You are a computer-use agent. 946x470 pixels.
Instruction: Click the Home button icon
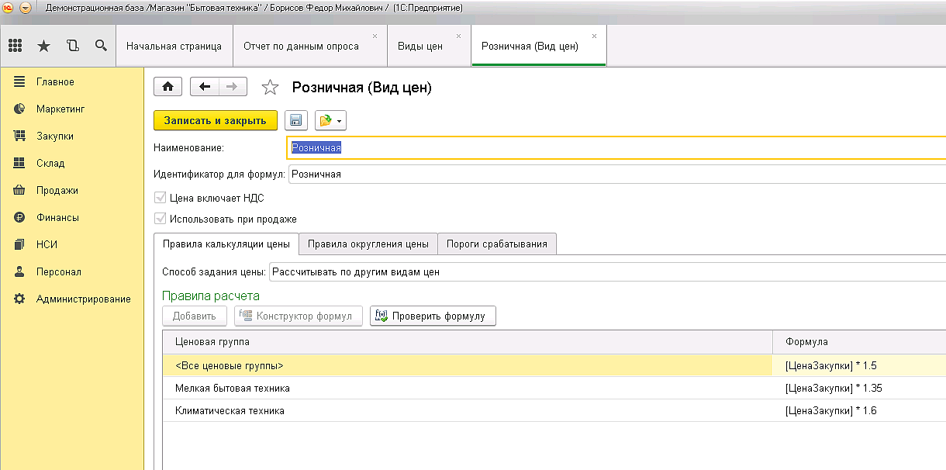pyautogui.click(x=167, y=87)
